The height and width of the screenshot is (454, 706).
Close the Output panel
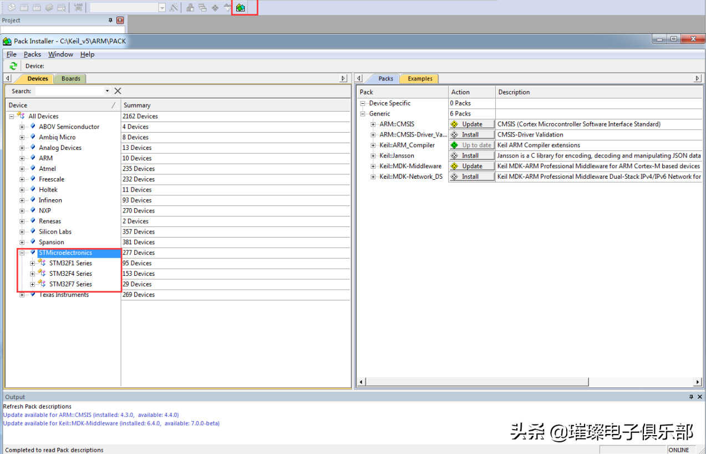699,397
